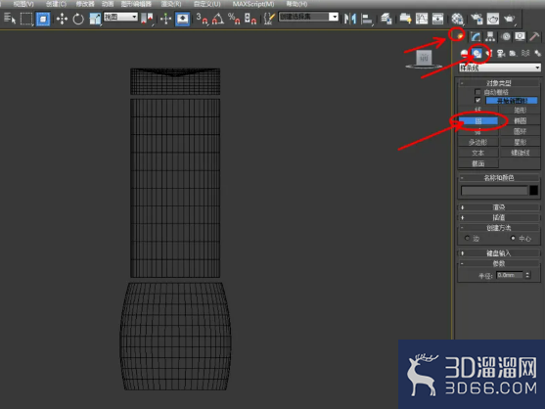Toggle the 3D Snaps button
This screenshot has height=409, width=545.
(x=202, y=19)
